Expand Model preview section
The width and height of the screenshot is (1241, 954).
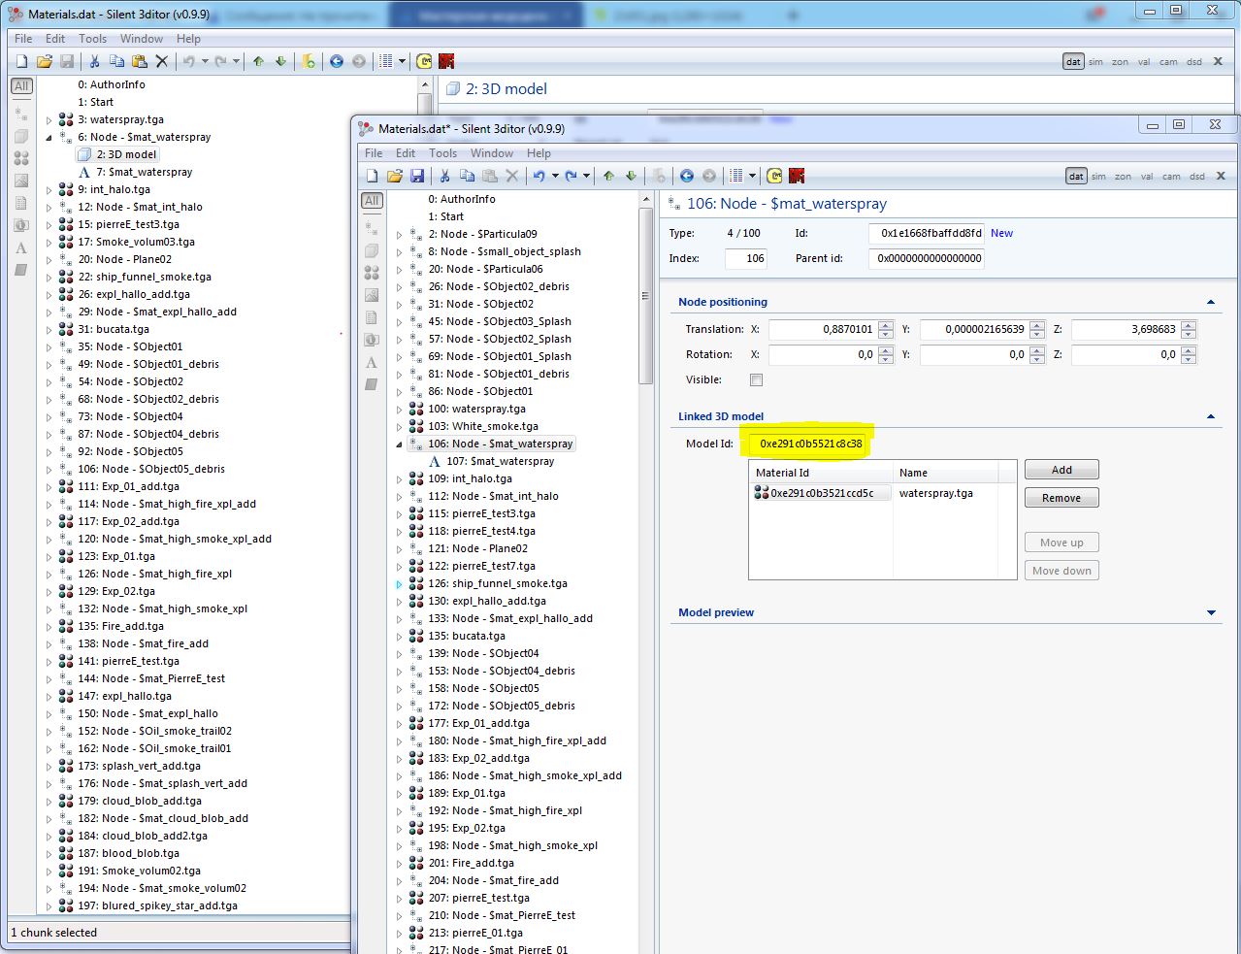(1211, 613)
